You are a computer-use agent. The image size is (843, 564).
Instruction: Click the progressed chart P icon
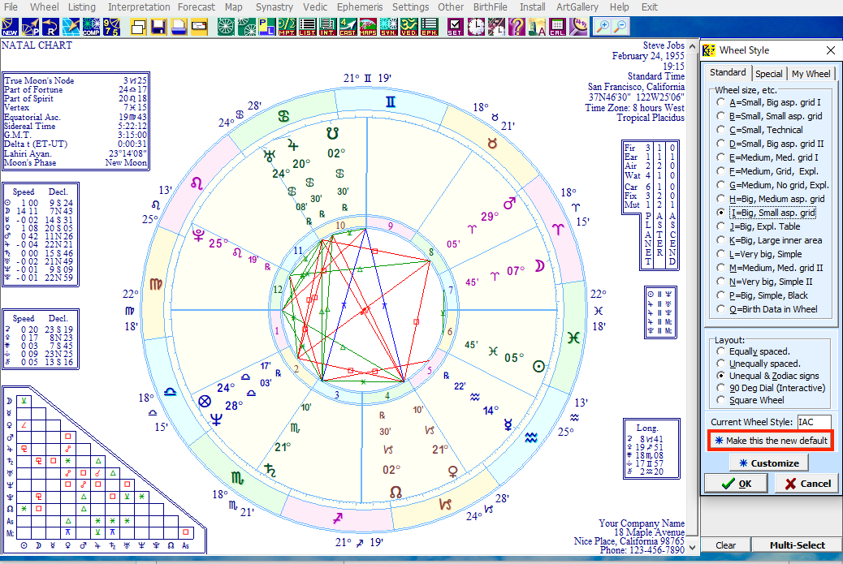[x=30, y=26]
